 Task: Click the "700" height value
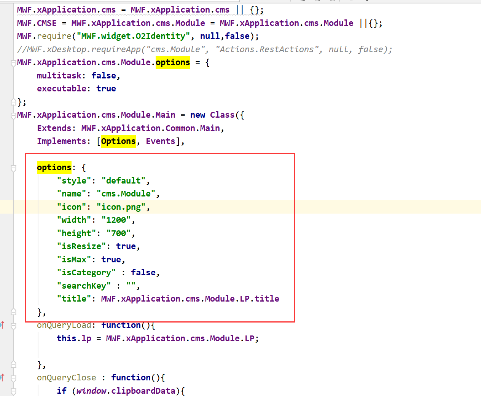point(118,233)
